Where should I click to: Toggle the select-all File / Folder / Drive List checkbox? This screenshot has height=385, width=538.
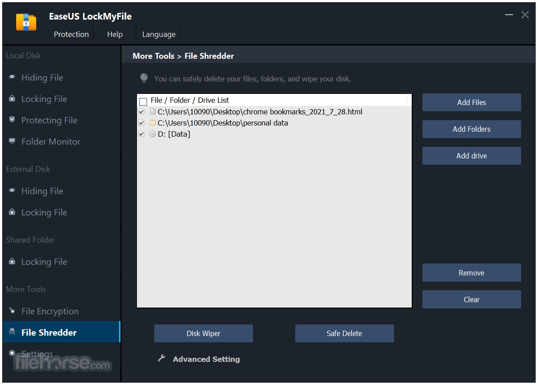point(143,101)
